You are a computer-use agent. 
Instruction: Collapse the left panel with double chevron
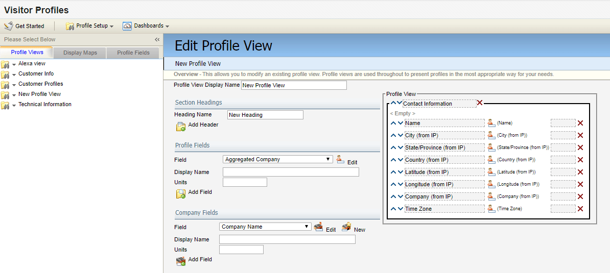coord(157,40)
